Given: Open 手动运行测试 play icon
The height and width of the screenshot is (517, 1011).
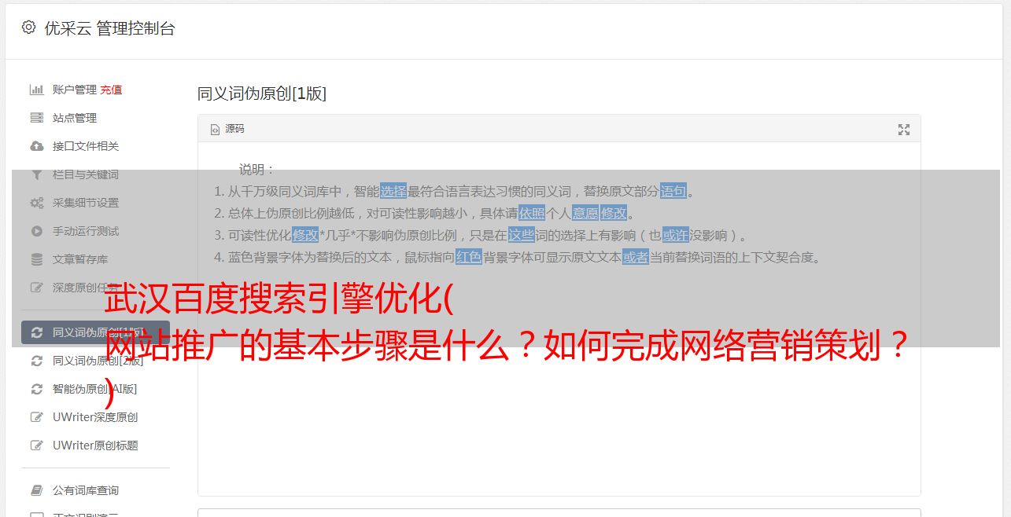Looking at the screenshot, I should [x=36, y=231].
